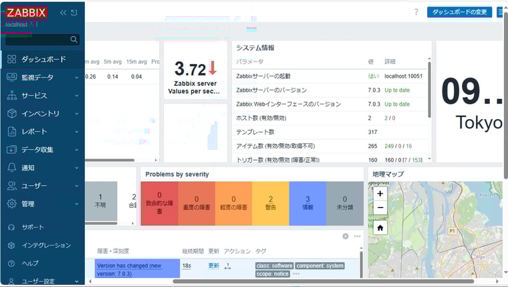Click the top-right help question mark
Image resolution: width=508 pixels, height=287 pixels.
pyautogui.click(x=416, y=12)
